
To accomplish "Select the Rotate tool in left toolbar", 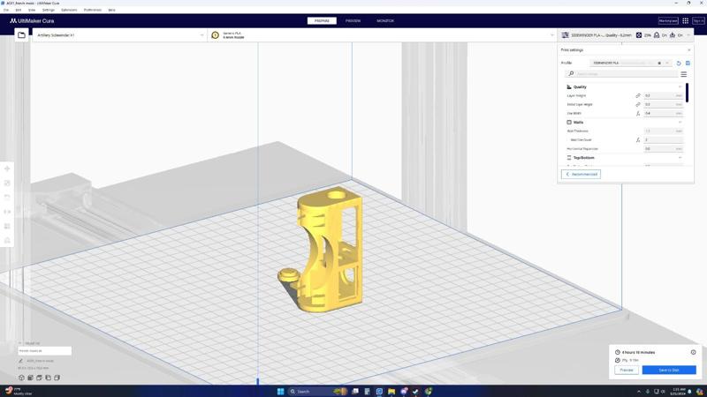I will pos(7,197).
